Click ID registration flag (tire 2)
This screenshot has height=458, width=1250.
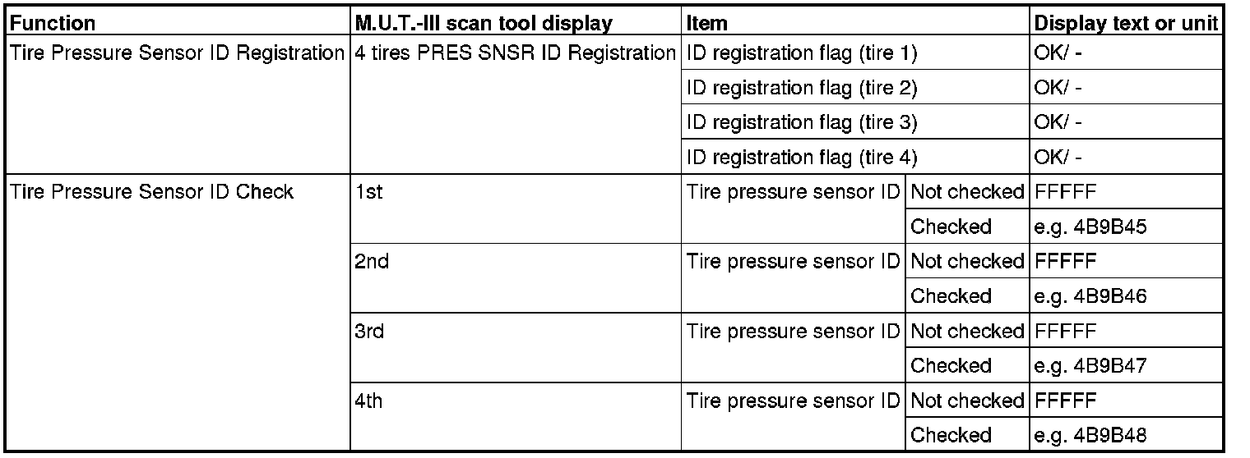click(801, 88)
